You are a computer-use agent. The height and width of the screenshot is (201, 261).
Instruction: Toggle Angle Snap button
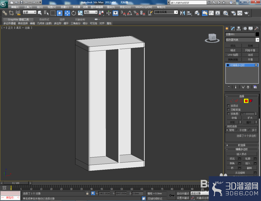(130, 13)
